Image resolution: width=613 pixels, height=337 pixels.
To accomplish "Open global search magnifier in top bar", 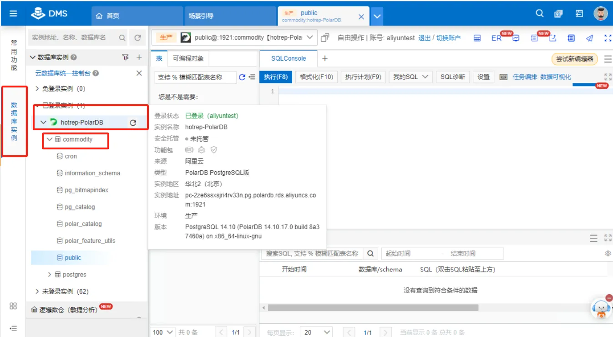I will (540, 14).
